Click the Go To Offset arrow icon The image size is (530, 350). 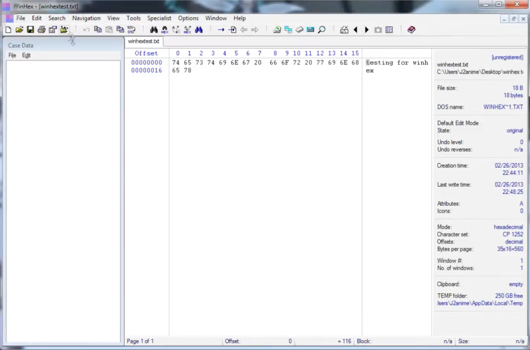[221, 30]
